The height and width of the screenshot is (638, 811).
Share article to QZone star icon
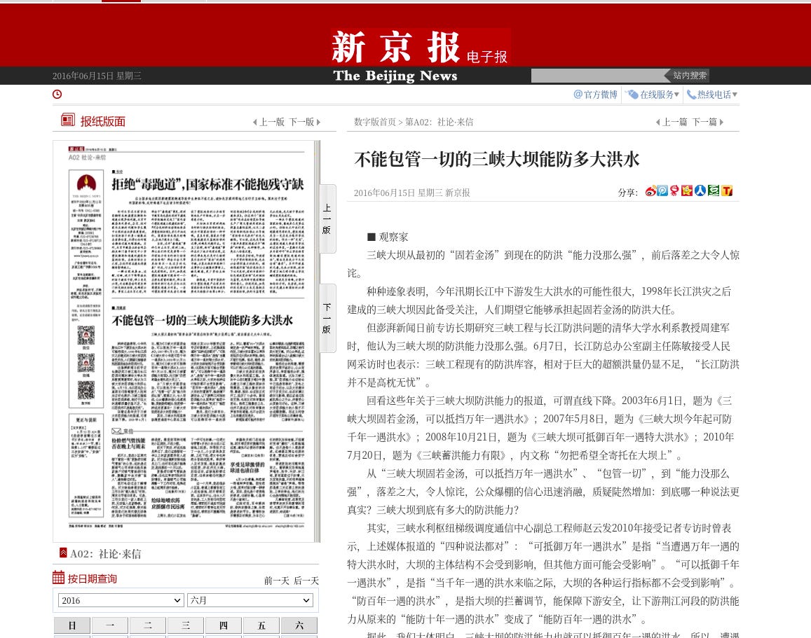[x=687, y=191]
